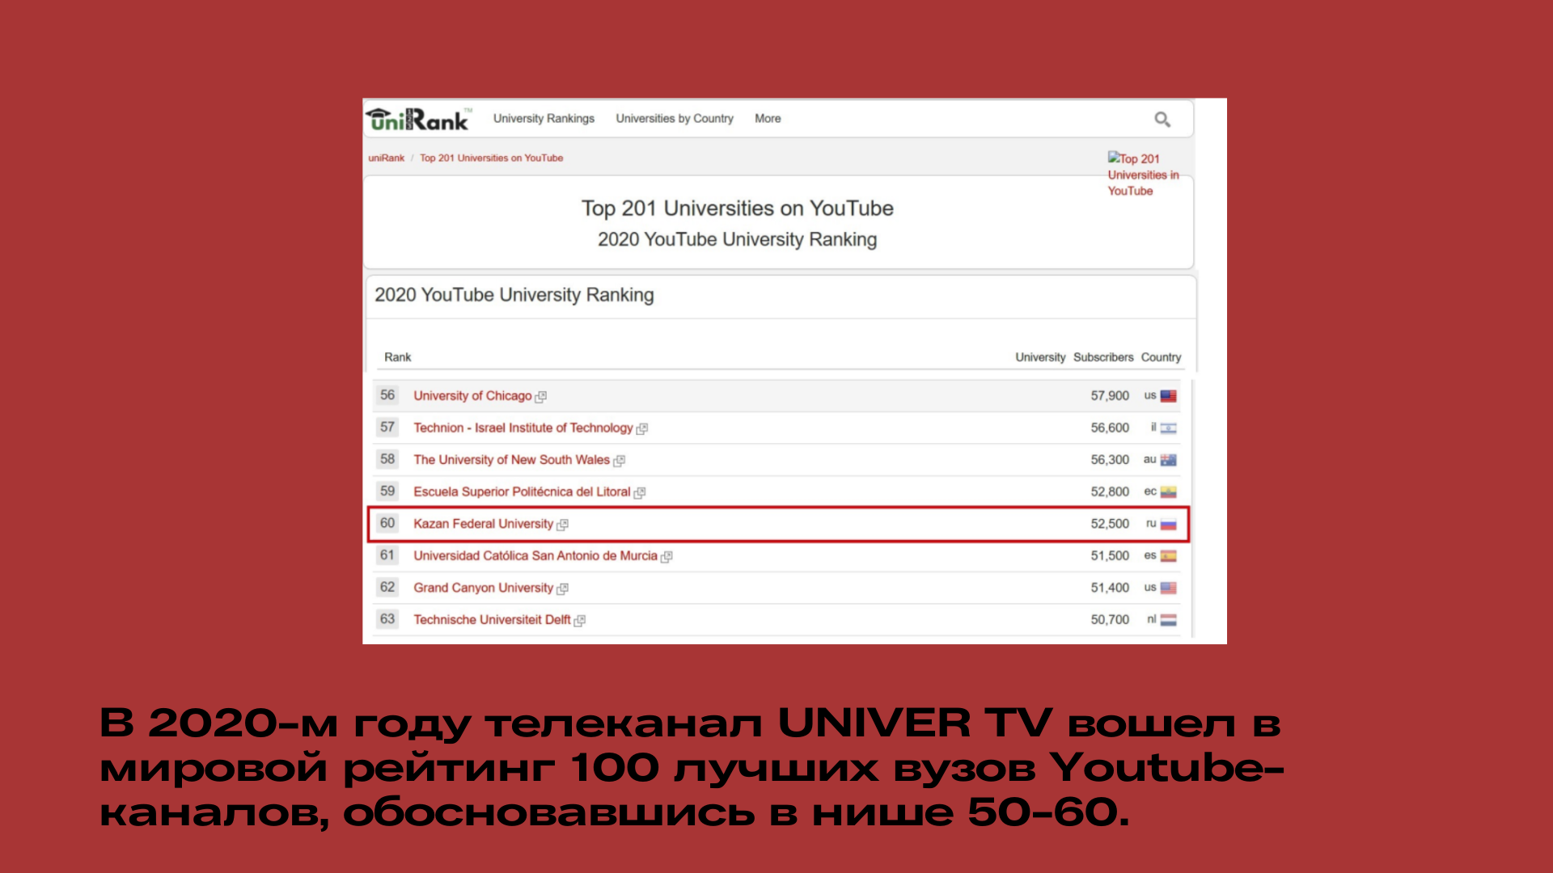1553x873 pixels.
Task: Click Australia flag in New South Wales row
Action: [1169, 460]
